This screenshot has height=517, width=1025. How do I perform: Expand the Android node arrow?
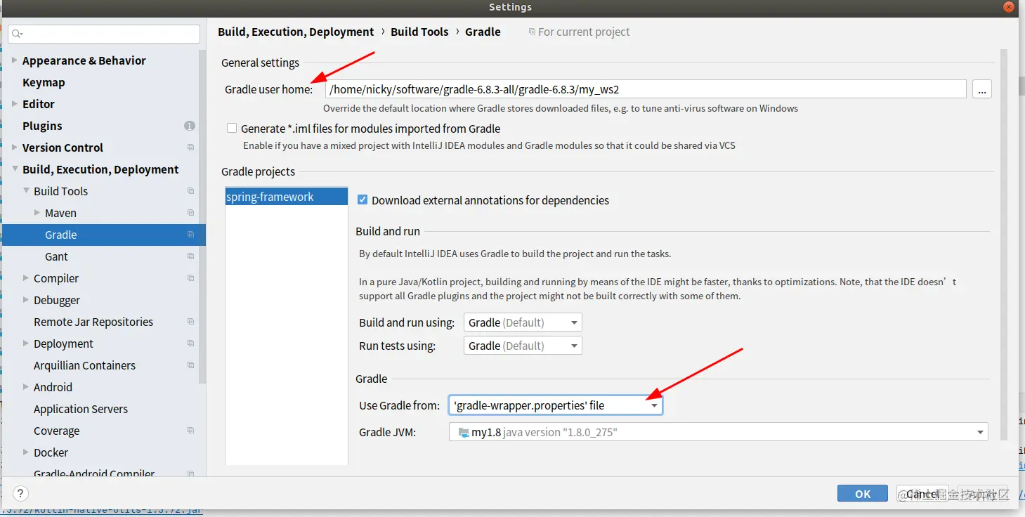pos(26,387)
